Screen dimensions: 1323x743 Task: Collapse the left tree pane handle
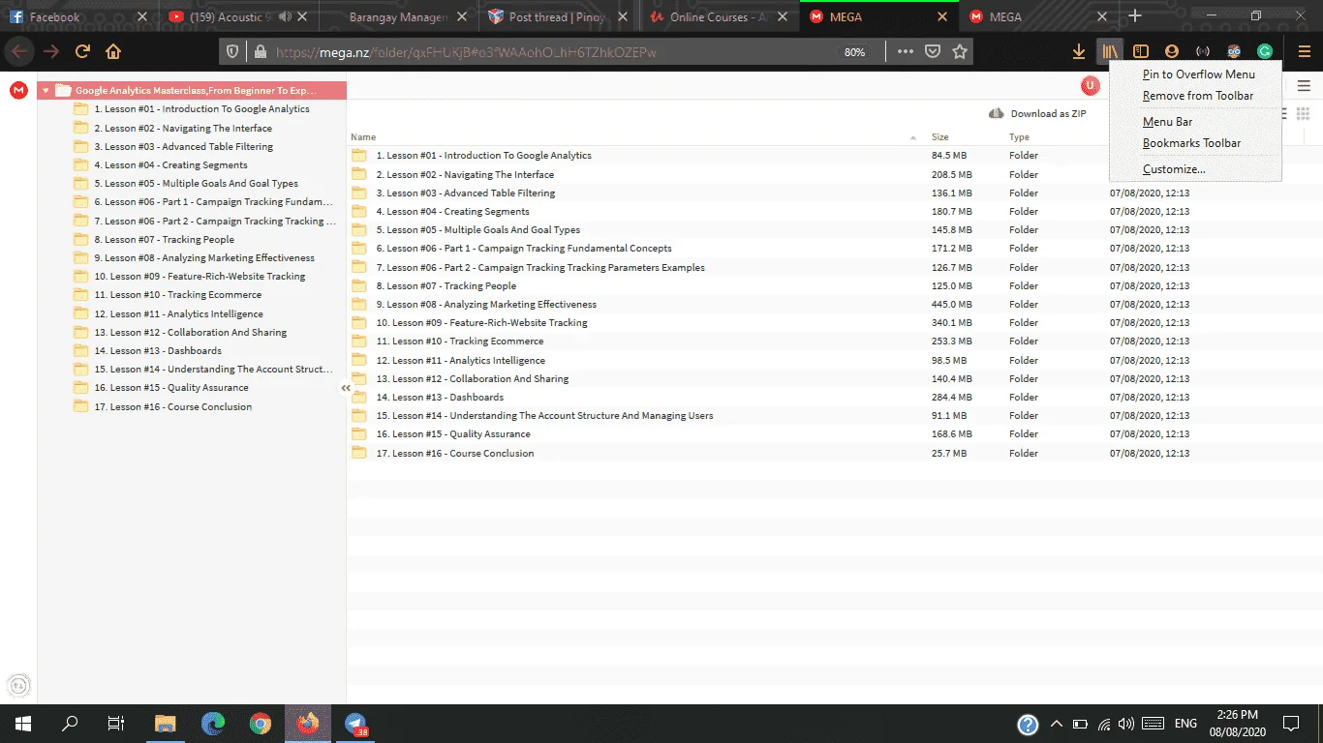click(346, 388)
